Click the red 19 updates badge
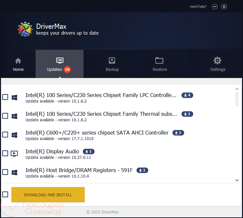243x218 pixels. 67,70
